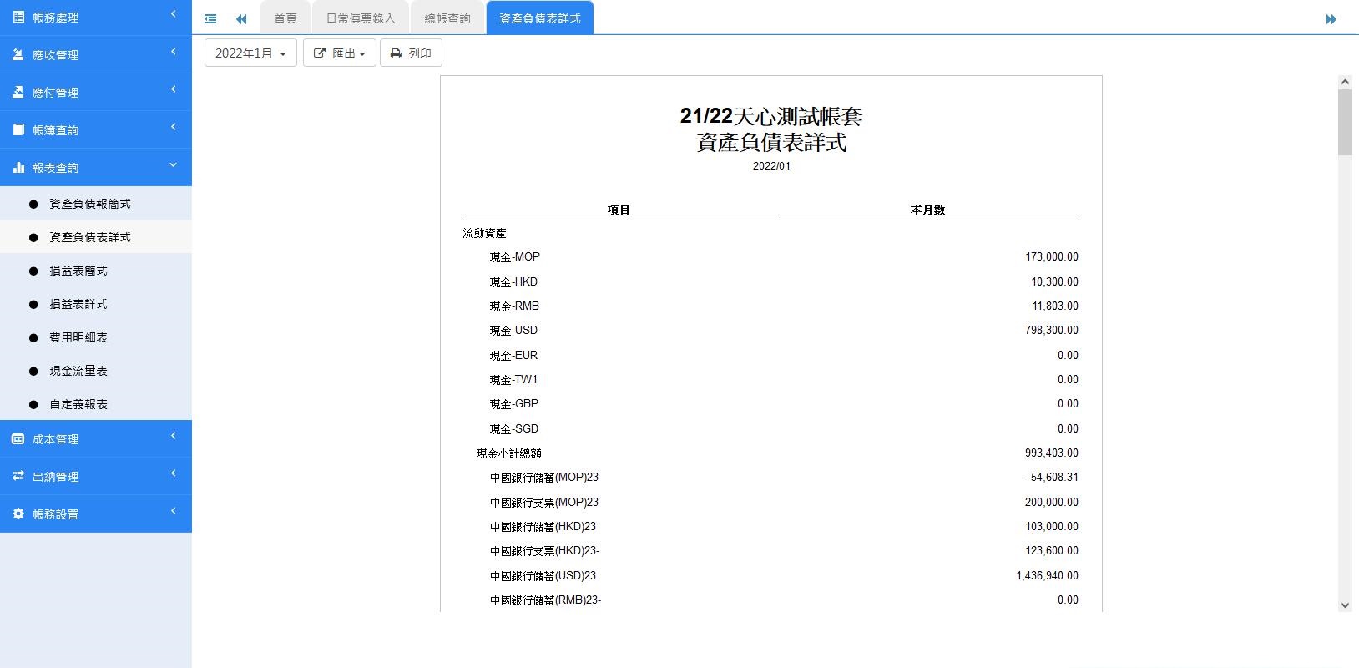Screen dimensions: 1359x668
Task: Open the 2022年1月 period dropdown
Action: coord(250,53)
